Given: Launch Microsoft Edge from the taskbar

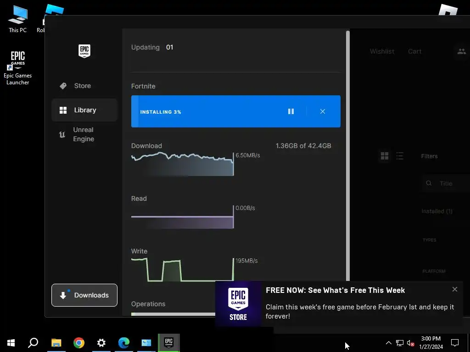Looking at the screenshot, I should click(124, 343).
